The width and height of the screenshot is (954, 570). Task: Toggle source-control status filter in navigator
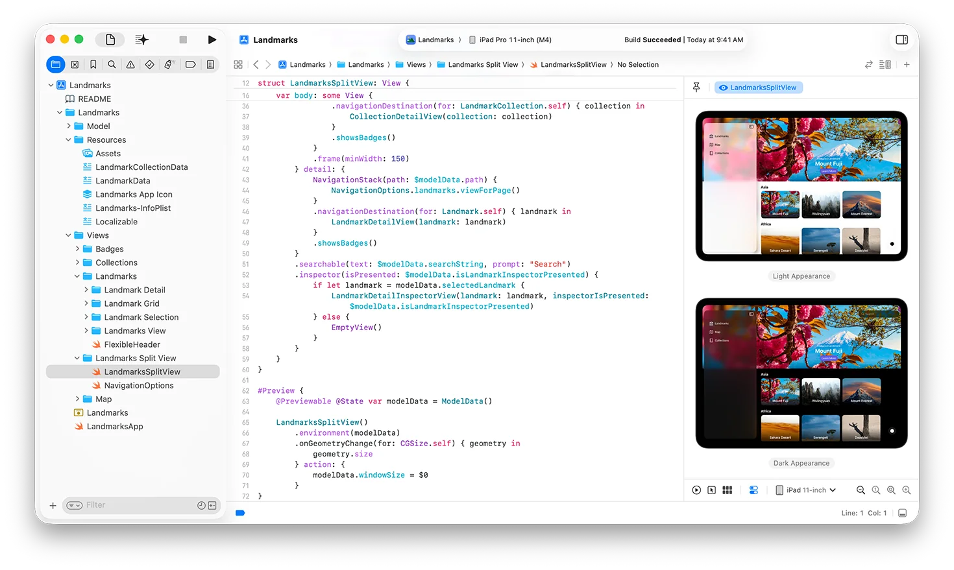[x=212, y=505]
